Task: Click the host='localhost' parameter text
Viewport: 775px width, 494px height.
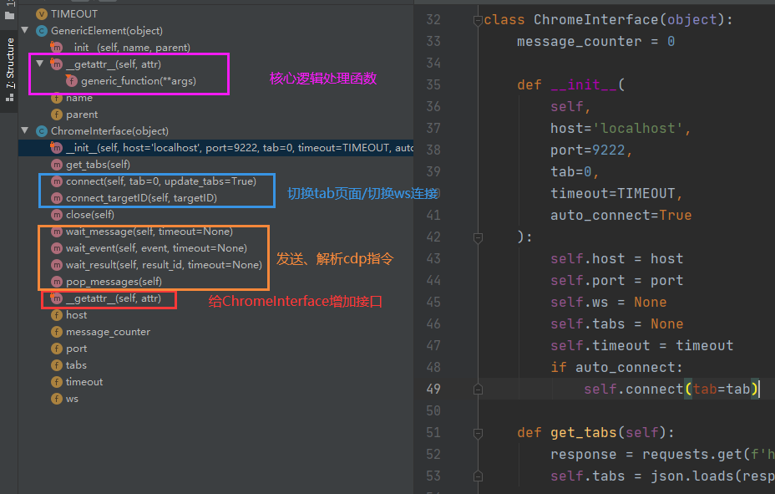Action: (x=621, y=128)
